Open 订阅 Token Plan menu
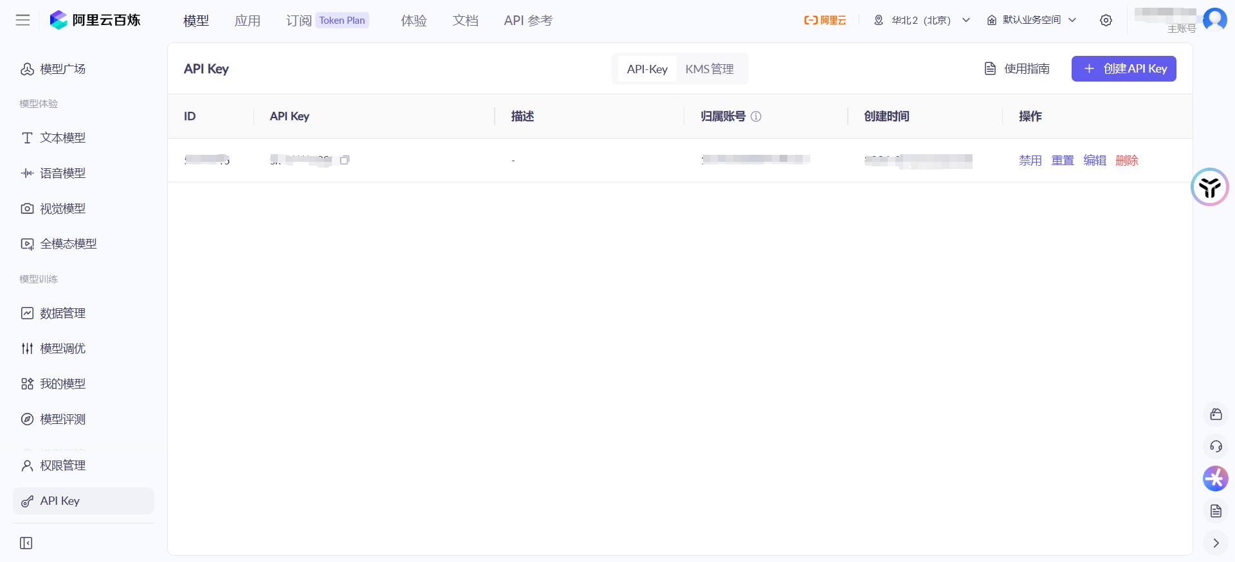The image size is (1235, 562). 327,21
